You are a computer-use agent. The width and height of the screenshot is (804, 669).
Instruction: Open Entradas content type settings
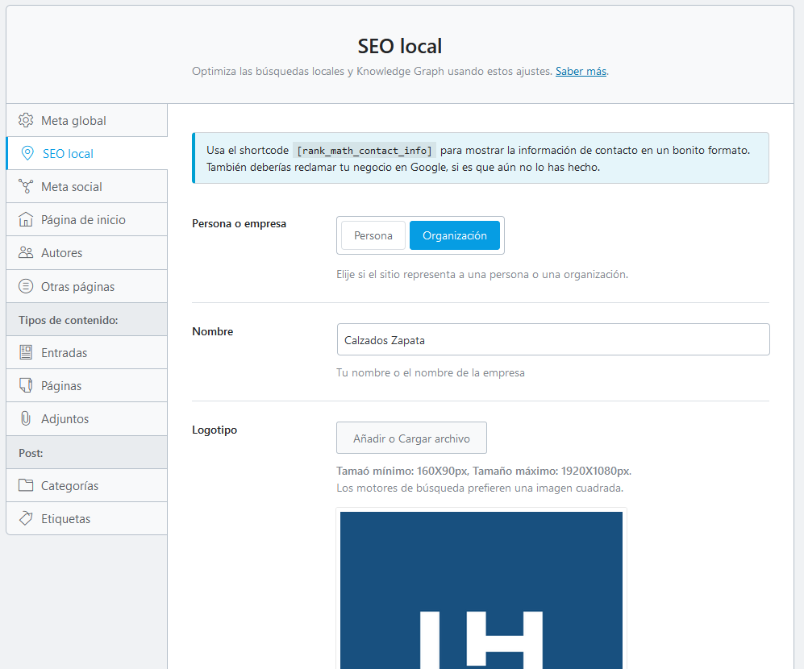86,352
